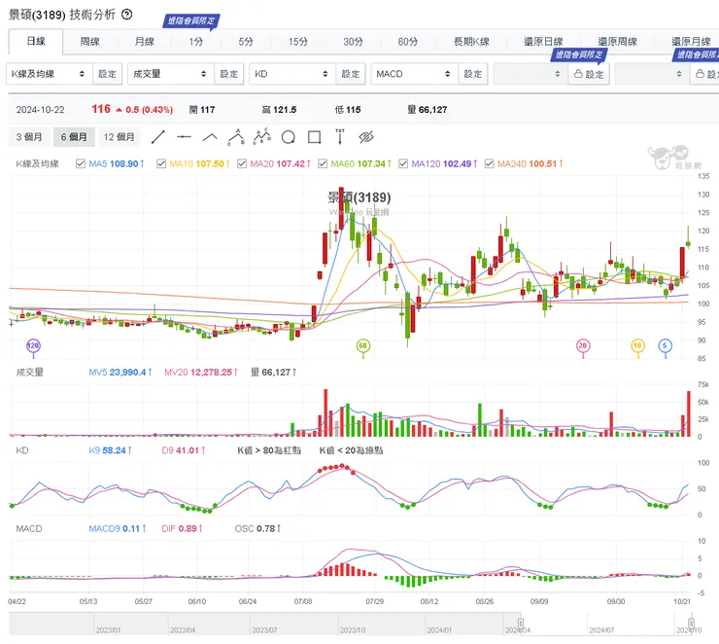Switch to the 長期K線 tab

click(471, 42)
